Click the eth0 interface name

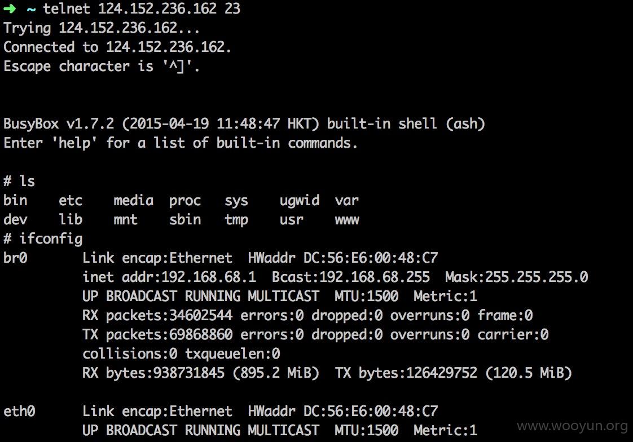click(19, 411)
